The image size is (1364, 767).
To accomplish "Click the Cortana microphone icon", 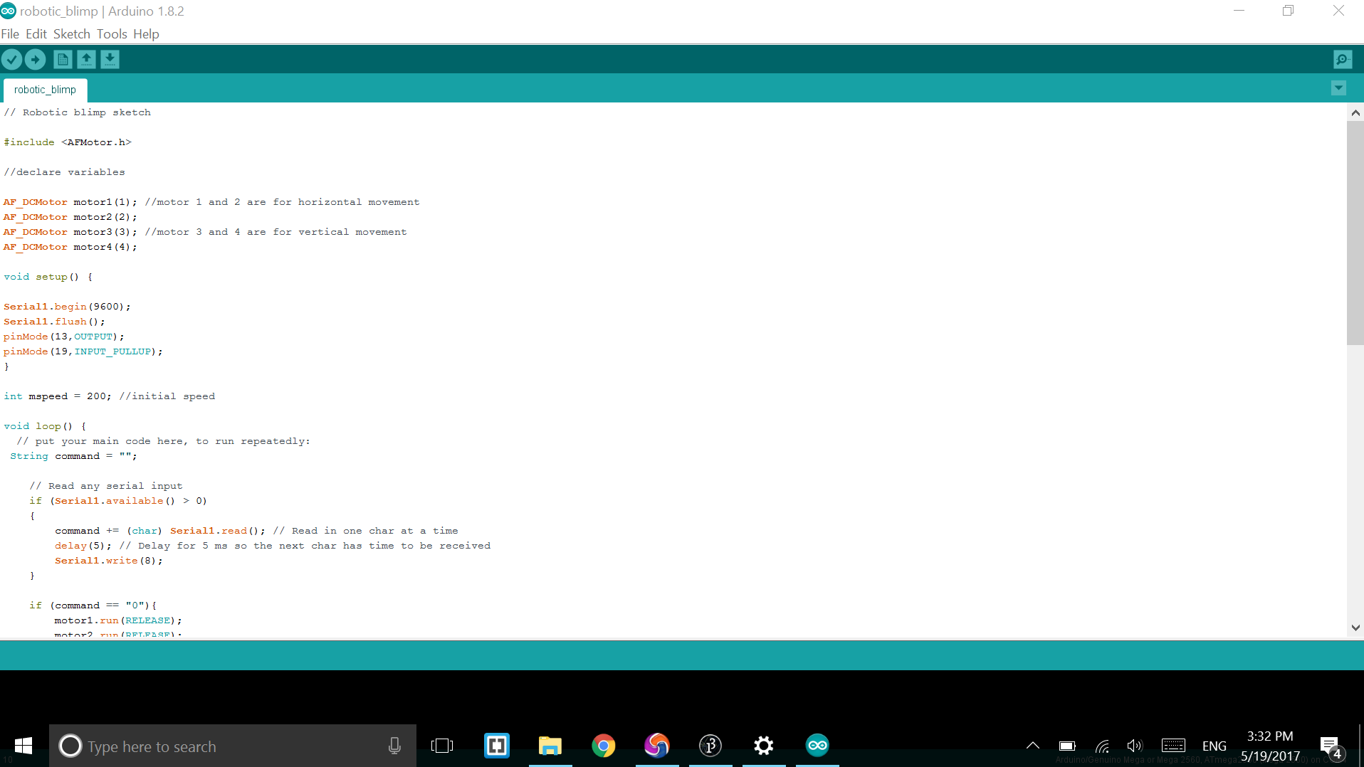I will [394, 746].
